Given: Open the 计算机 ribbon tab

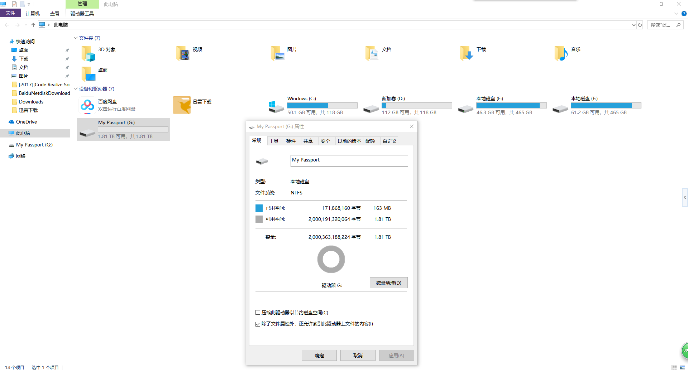Looking at the screenshot, I should (33, 14).
